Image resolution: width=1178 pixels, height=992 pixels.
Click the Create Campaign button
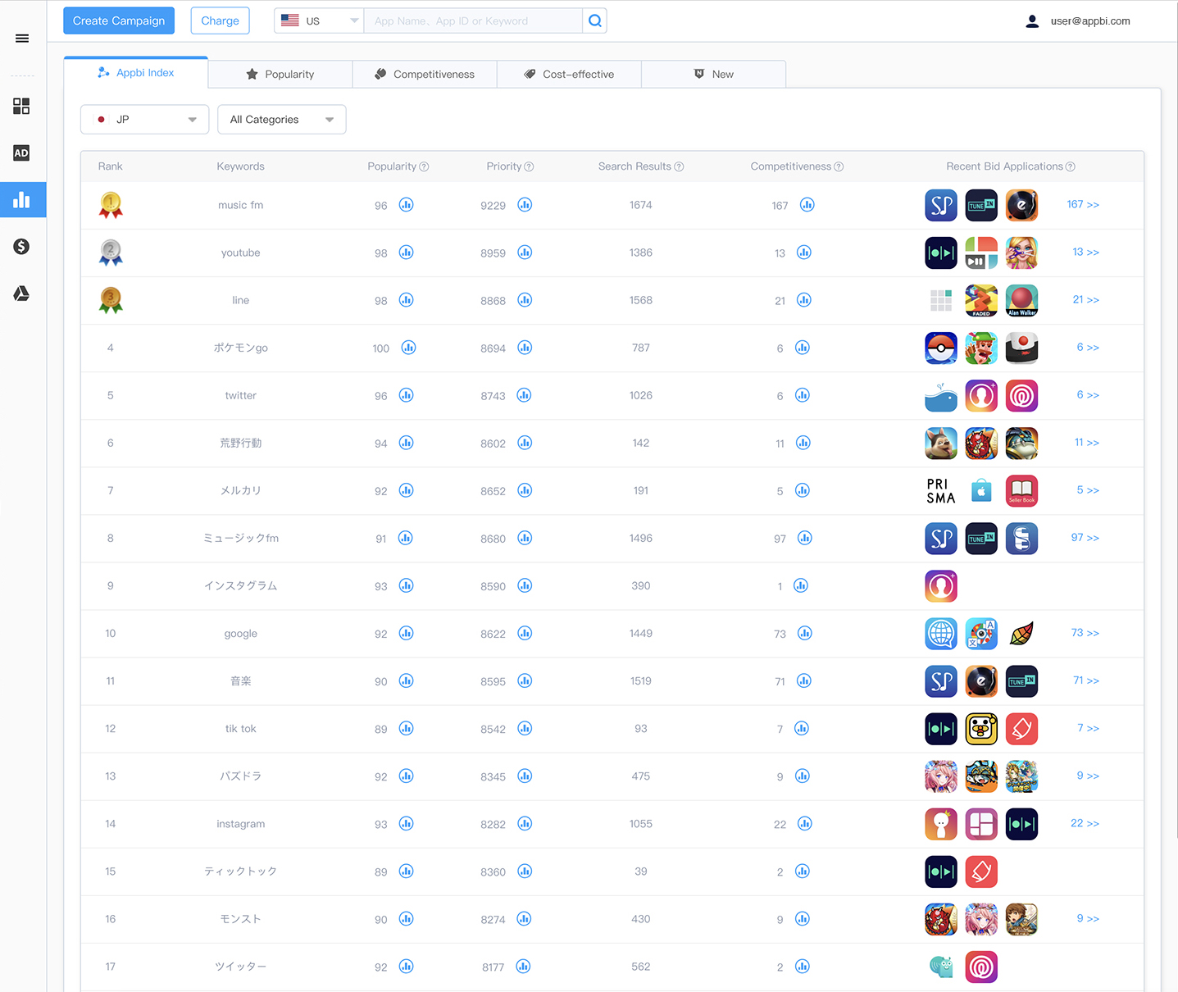(x=119, y=20)
